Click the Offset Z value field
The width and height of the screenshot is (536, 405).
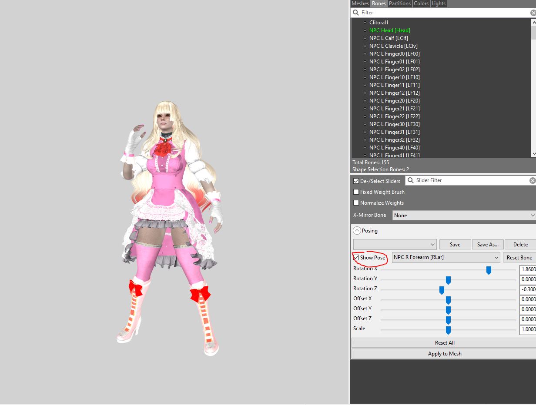tap(528, 319)
